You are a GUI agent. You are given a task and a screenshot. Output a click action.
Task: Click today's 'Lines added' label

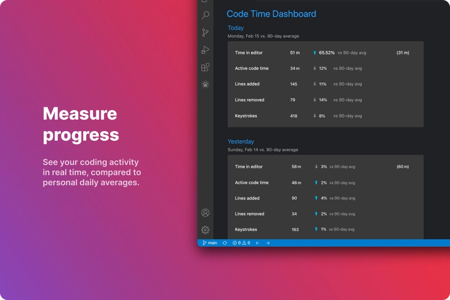pos(247,84)
